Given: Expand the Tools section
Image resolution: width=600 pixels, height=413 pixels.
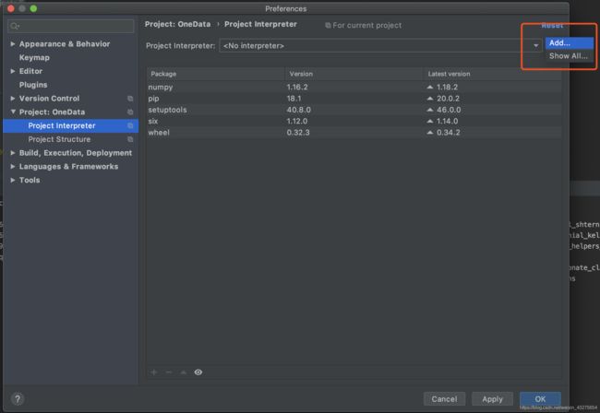Looking at the screenshot, I should pos(13,180).
